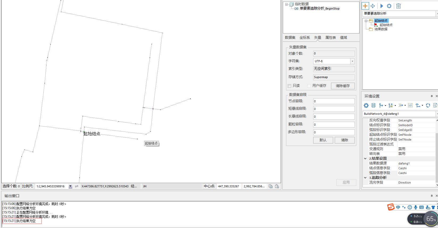Image resolution: width=438 pixels, height=228 pixels.
Task: Open analysis parameters gear above the node tree
Action: (x=389, y=6)
